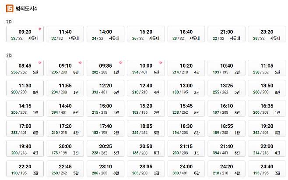Click the morning sun icon on 09:20 showtime

pyautogui.click(x=39, y=29)
